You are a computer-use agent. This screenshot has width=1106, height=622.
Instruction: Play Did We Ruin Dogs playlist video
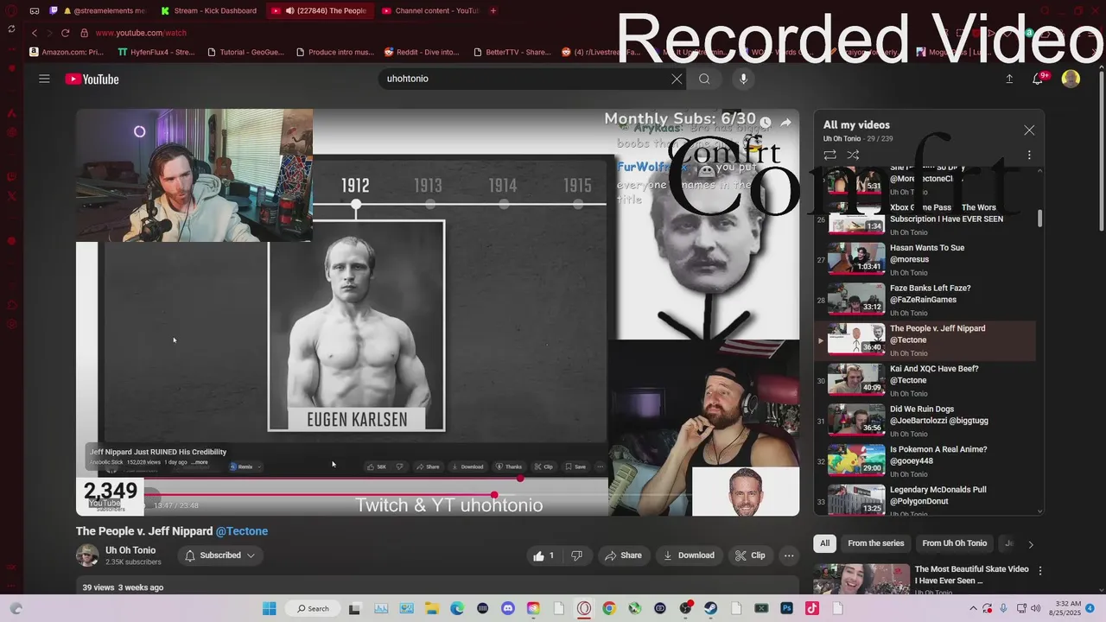coord(925,421)
